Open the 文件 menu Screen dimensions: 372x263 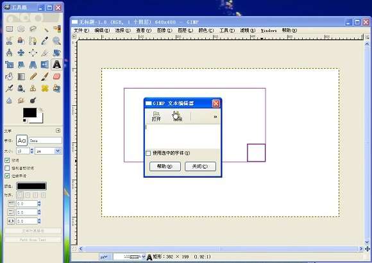click(x=81, y=30)
